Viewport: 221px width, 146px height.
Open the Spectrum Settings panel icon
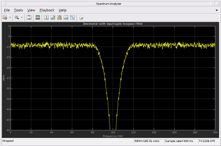38,17
